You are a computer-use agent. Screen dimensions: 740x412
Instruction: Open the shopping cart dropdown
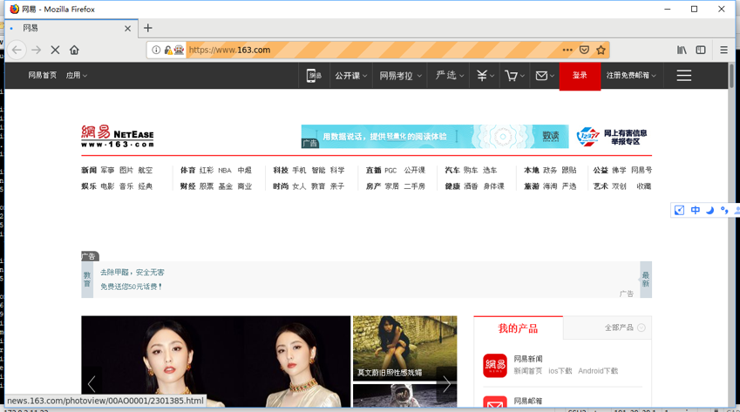pyautogui.click(x=514, y=76)
